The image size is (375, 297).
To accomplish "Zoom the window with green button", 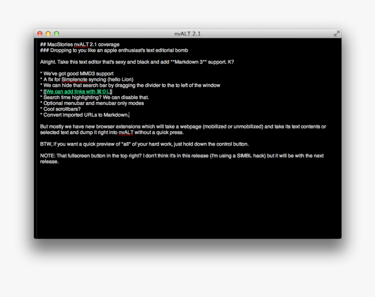I will click(56, 34).
